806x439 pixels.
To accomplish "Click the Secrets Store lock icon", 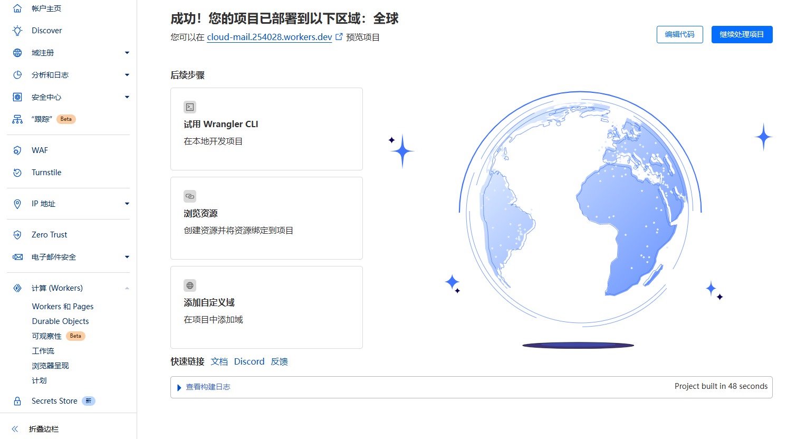I will click(17, 400).
